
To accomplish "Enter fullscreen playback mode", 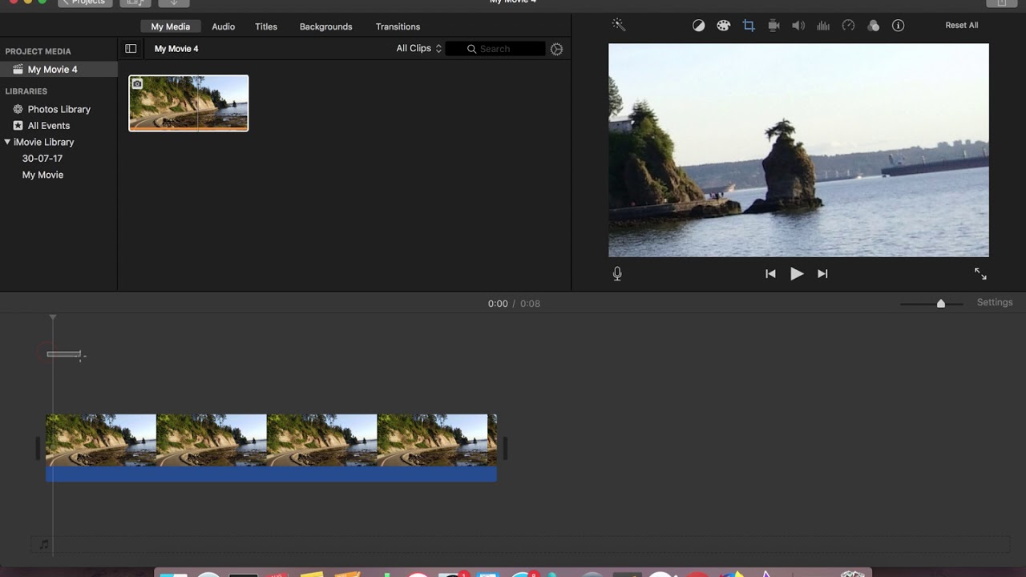I will click(x=980, y=274).
